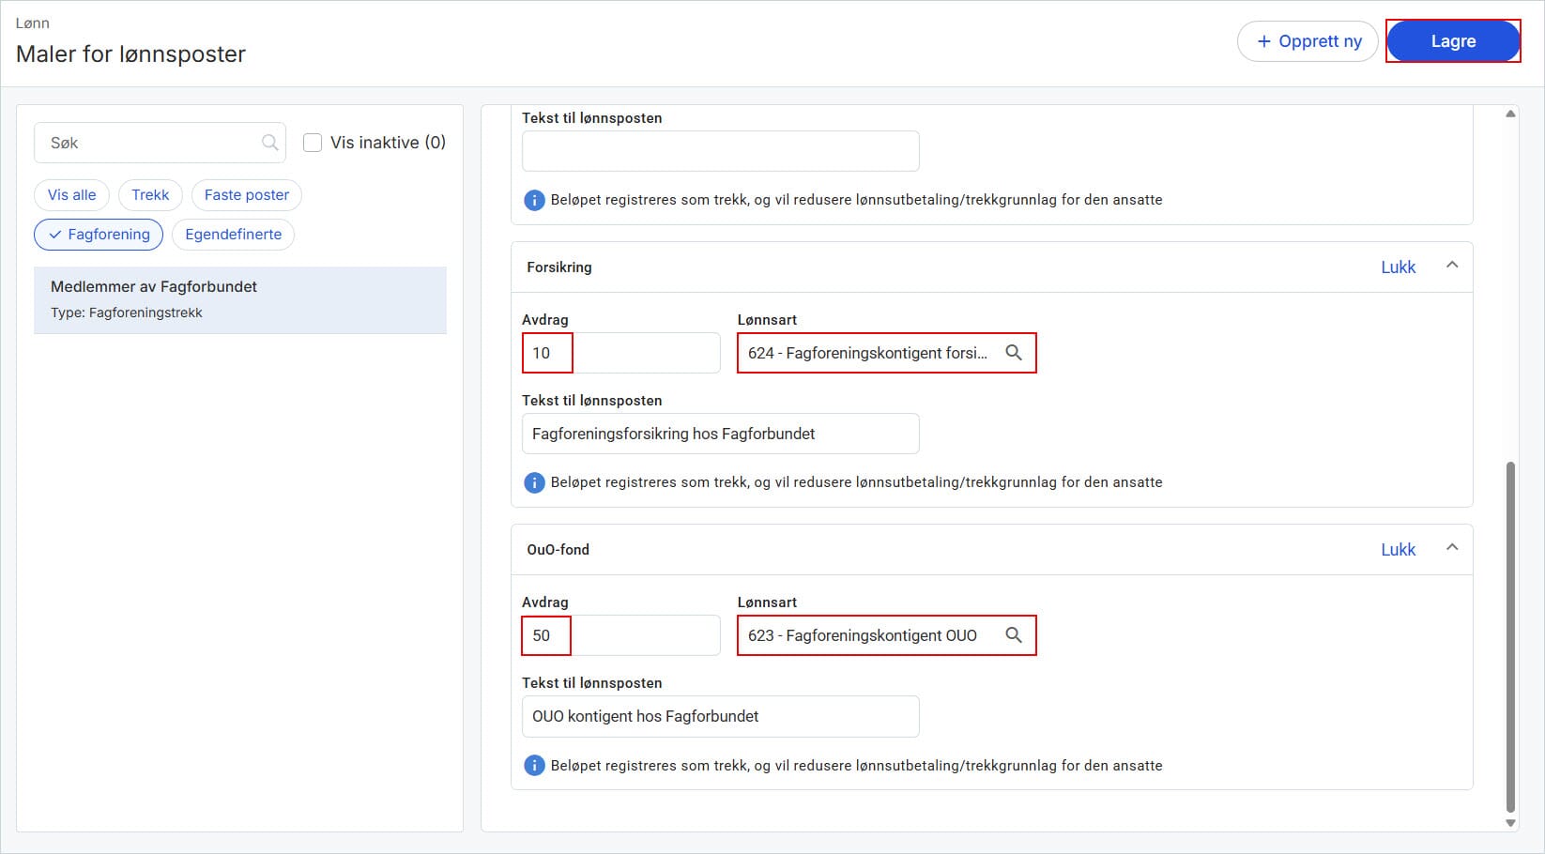
Task: Click Avdrag field with value 50
Action: click(x=620, y=635)
